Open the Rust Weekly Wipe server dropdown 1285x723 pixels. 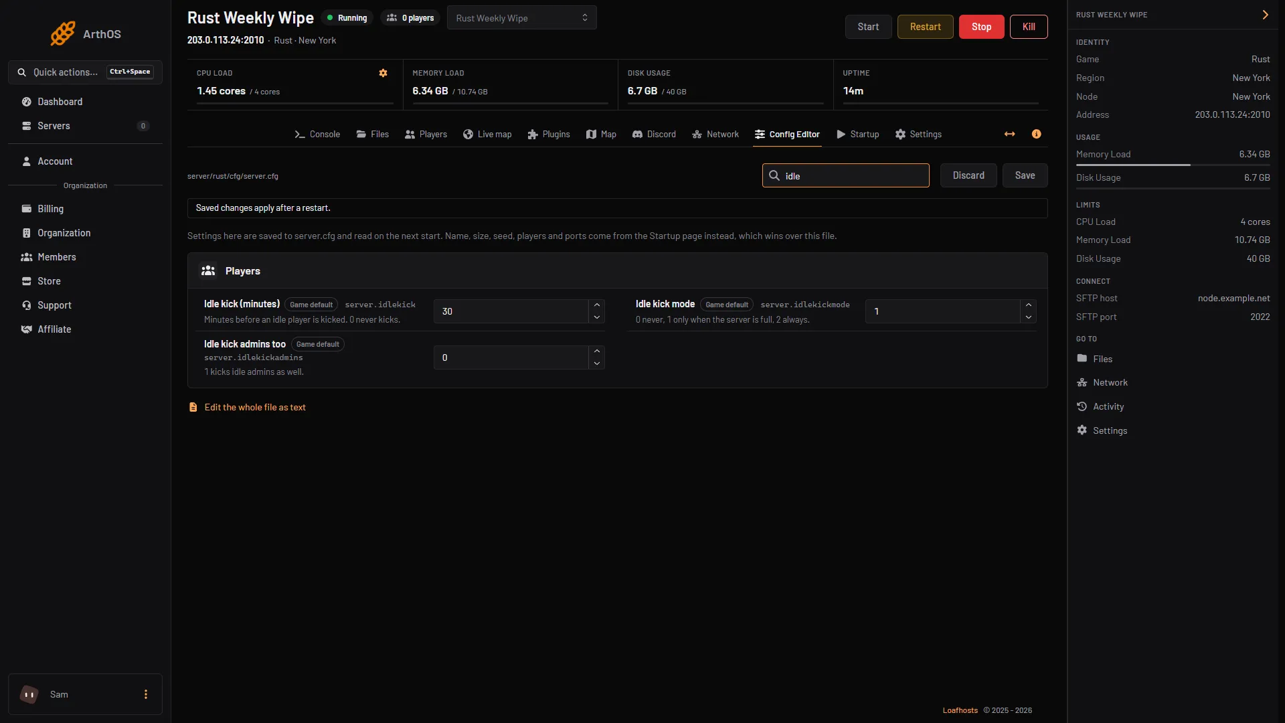521,18
